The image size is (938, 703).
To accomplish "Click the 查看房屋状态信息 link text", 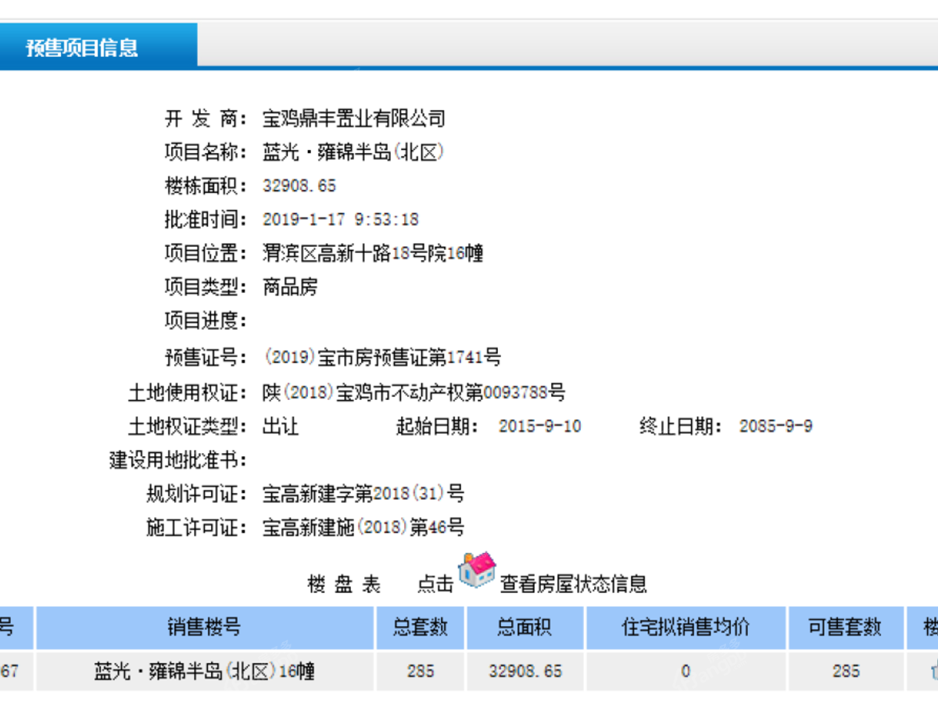I will tap(574, 583).
